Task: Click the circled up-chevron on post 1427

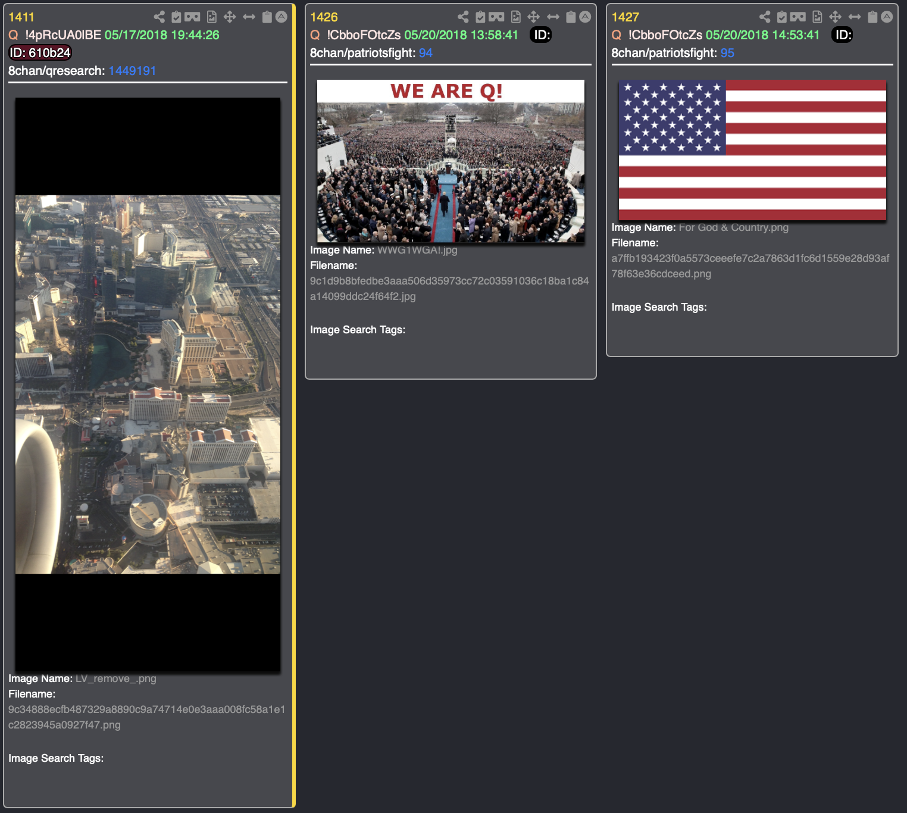Action: coord(887,17)
